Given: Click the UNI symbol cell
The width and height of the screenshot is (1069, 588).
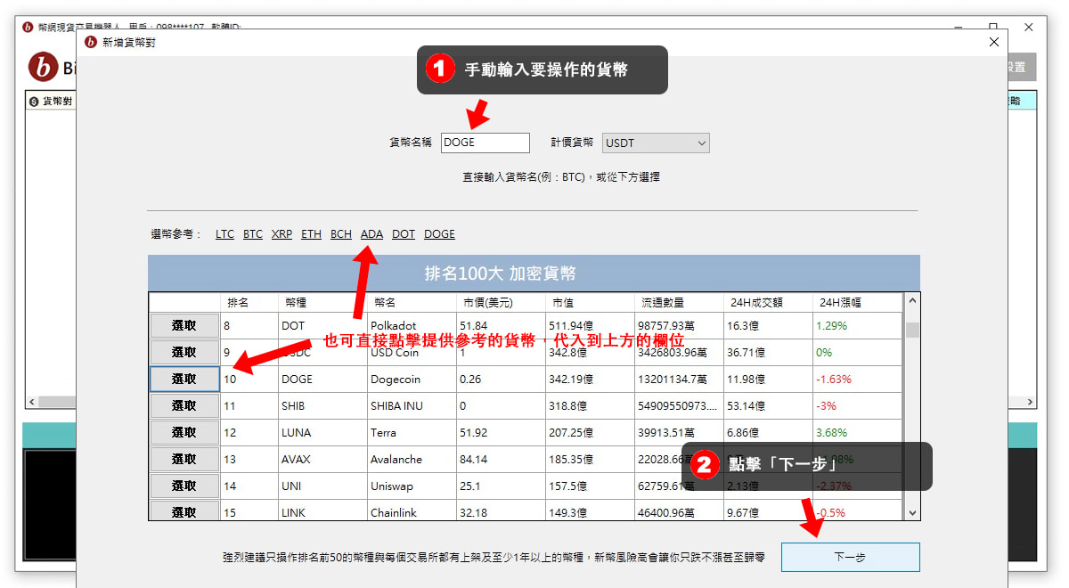Looking at the screenshot, I should click(x=322, y=486).
